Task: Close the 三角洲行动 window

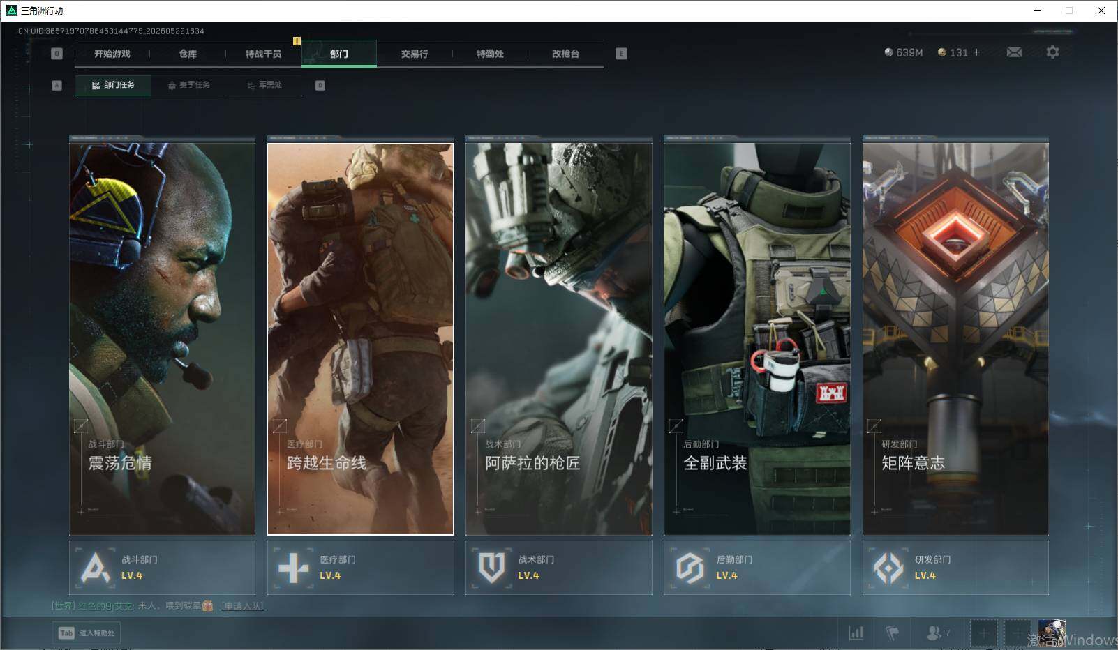Action: click(x=1101, y=10)
